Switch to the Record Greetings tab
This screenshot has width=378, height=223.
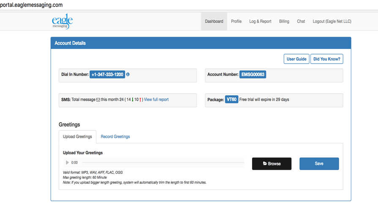pos(115,137)
